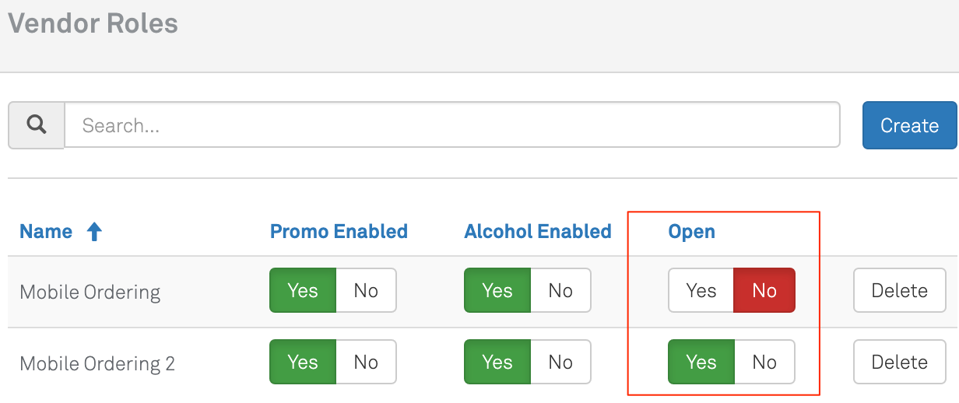This screenshot has height=403, width=959.
Task: Set Promo Enabled No for Mobile Ordering
Action: click(366, 291)
